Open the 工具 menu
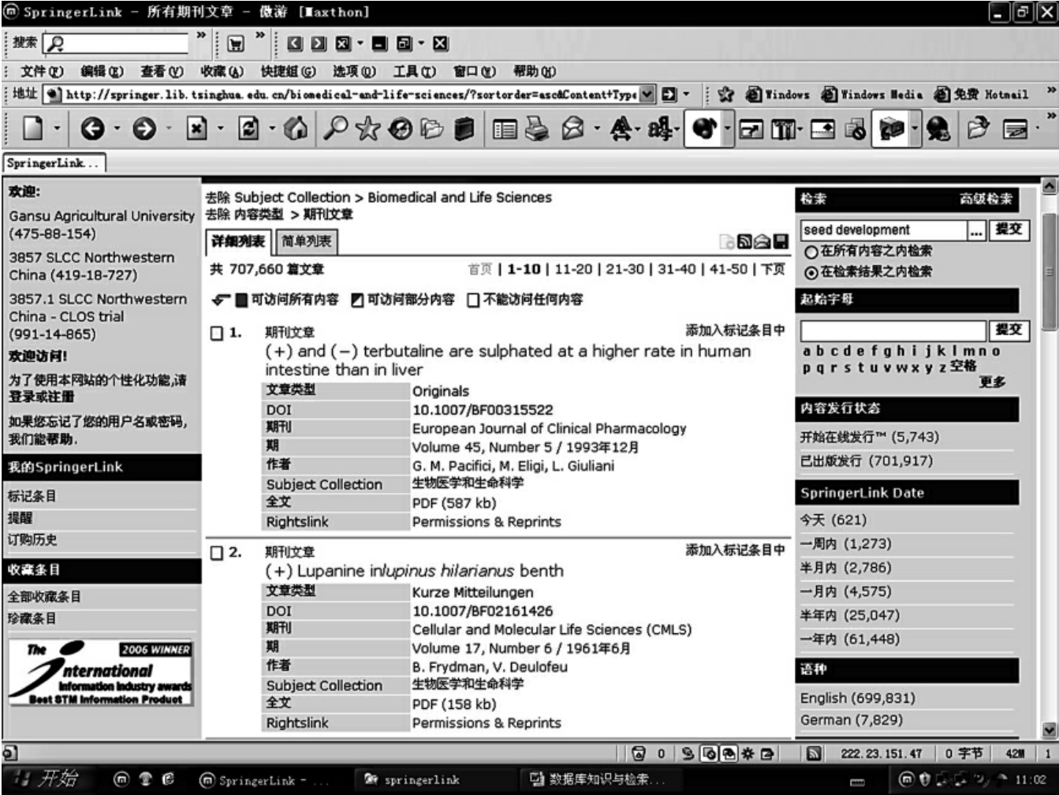Screen dimensions: 1059x795 (x=415, y=72)
